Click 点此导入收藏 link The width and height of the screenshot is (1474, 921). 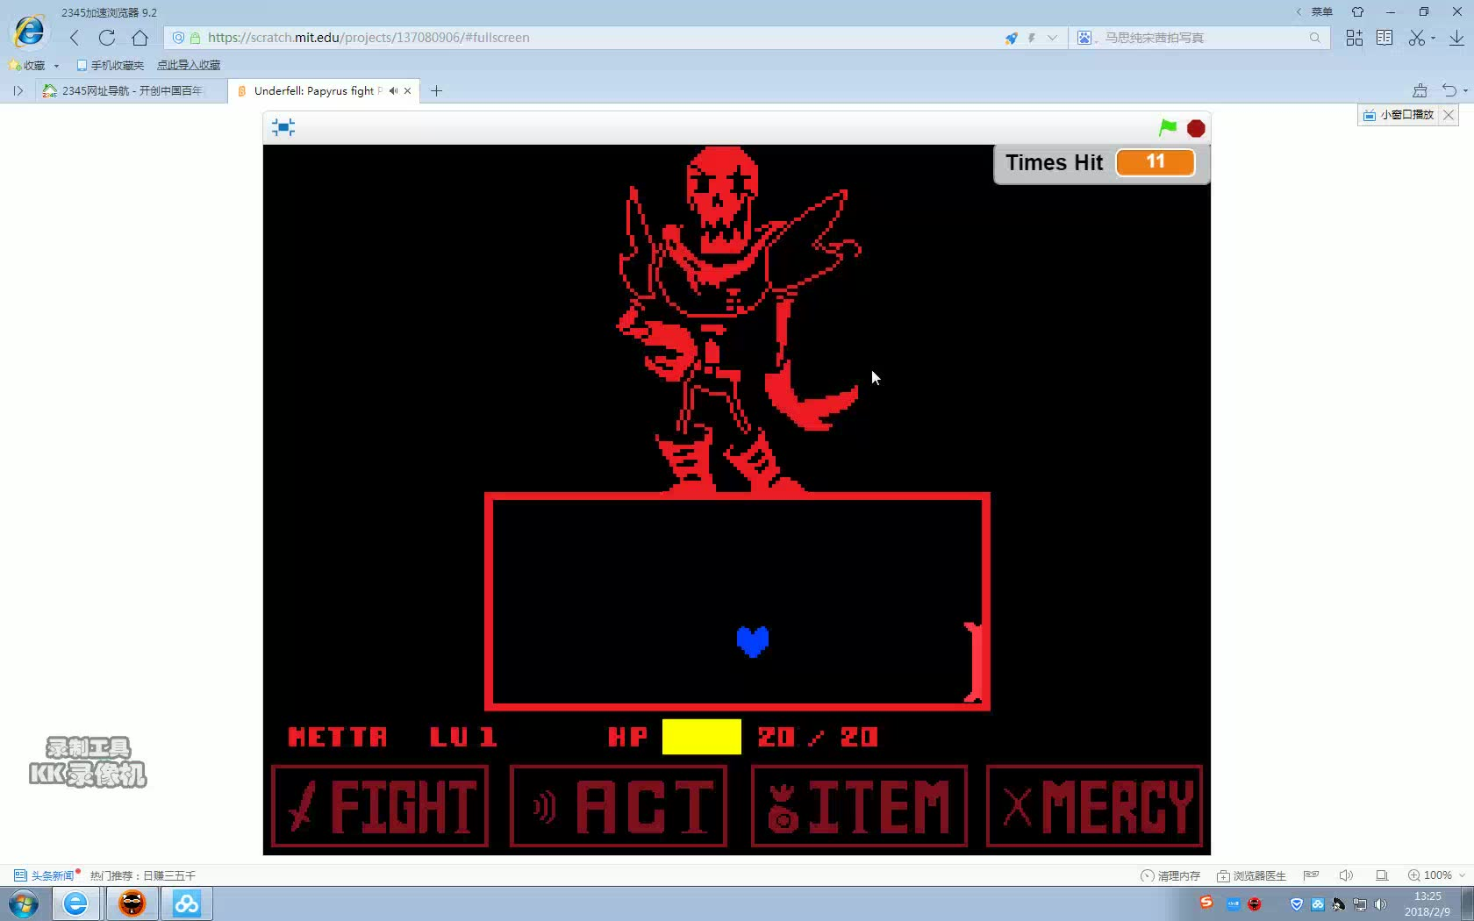pyautogui.click(x=189, y=65)
